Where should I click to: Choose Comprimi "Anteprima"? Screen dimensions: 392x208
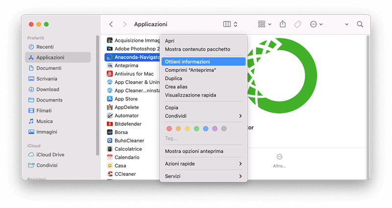tap(203, 70)
